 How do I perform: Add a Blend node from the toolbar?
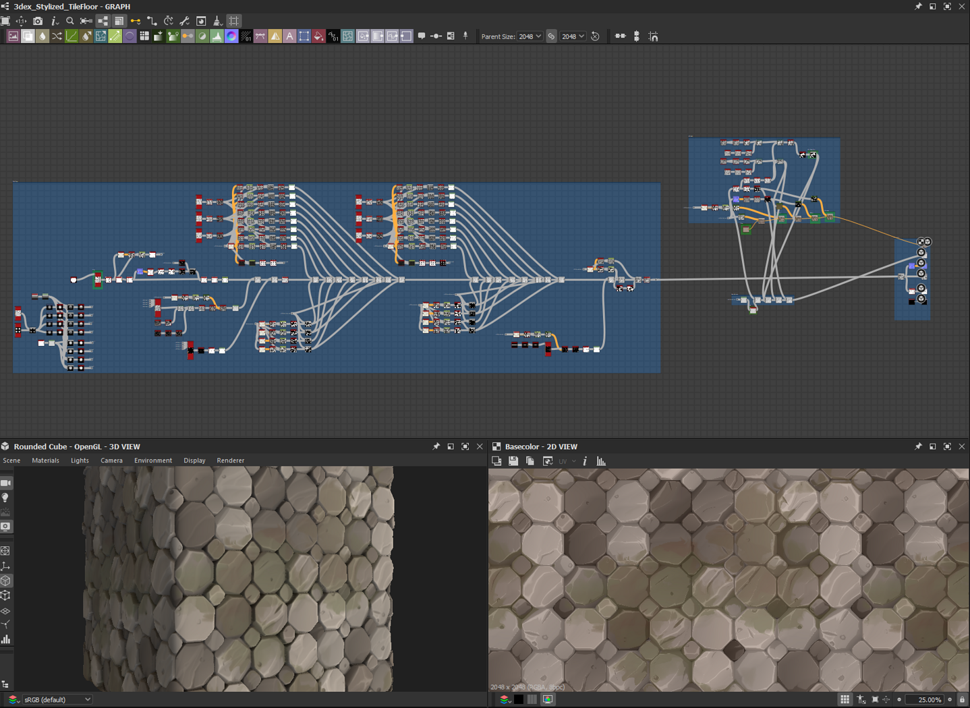coord(28,36)
